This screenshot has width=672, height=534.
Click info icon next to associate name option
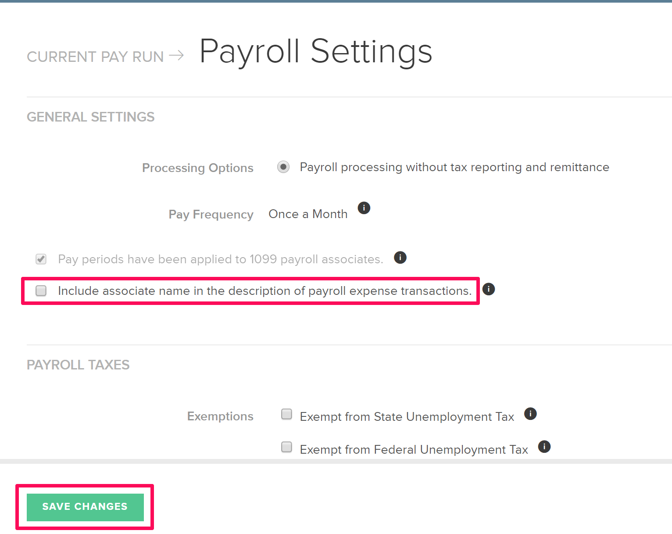click(x=489, y=289)
